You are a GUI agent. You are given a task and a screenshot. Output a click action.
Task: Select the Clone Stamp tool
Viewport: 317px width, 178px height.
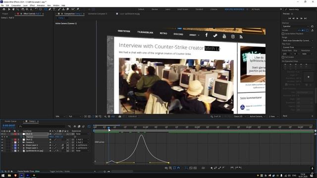63,9
